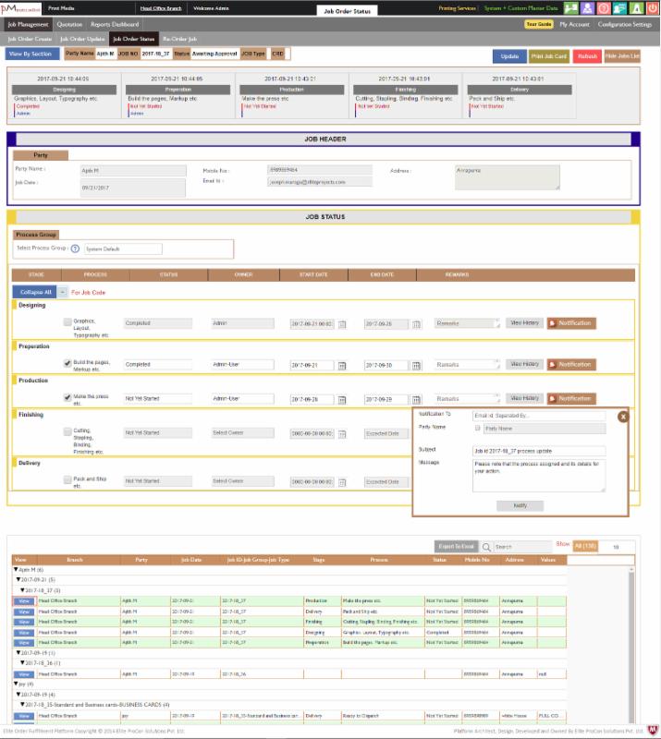Click the first green icon in header
This screenshot has height=739, width=661.
coord(571,8)
